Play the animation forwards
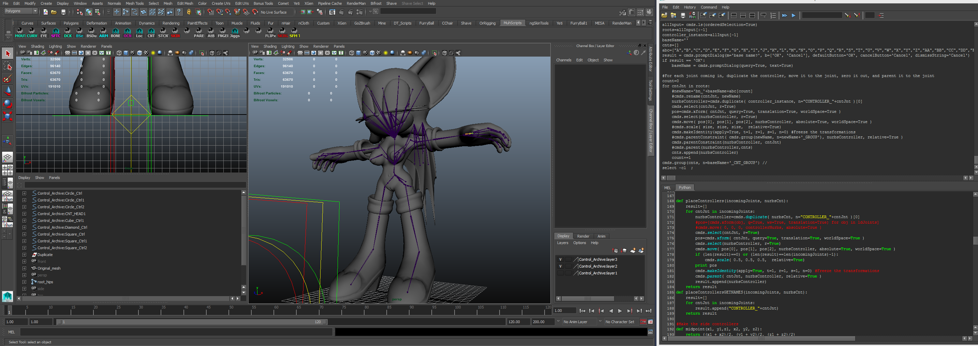This screenshot has height=346, width=978. click(x=620, y=311)
